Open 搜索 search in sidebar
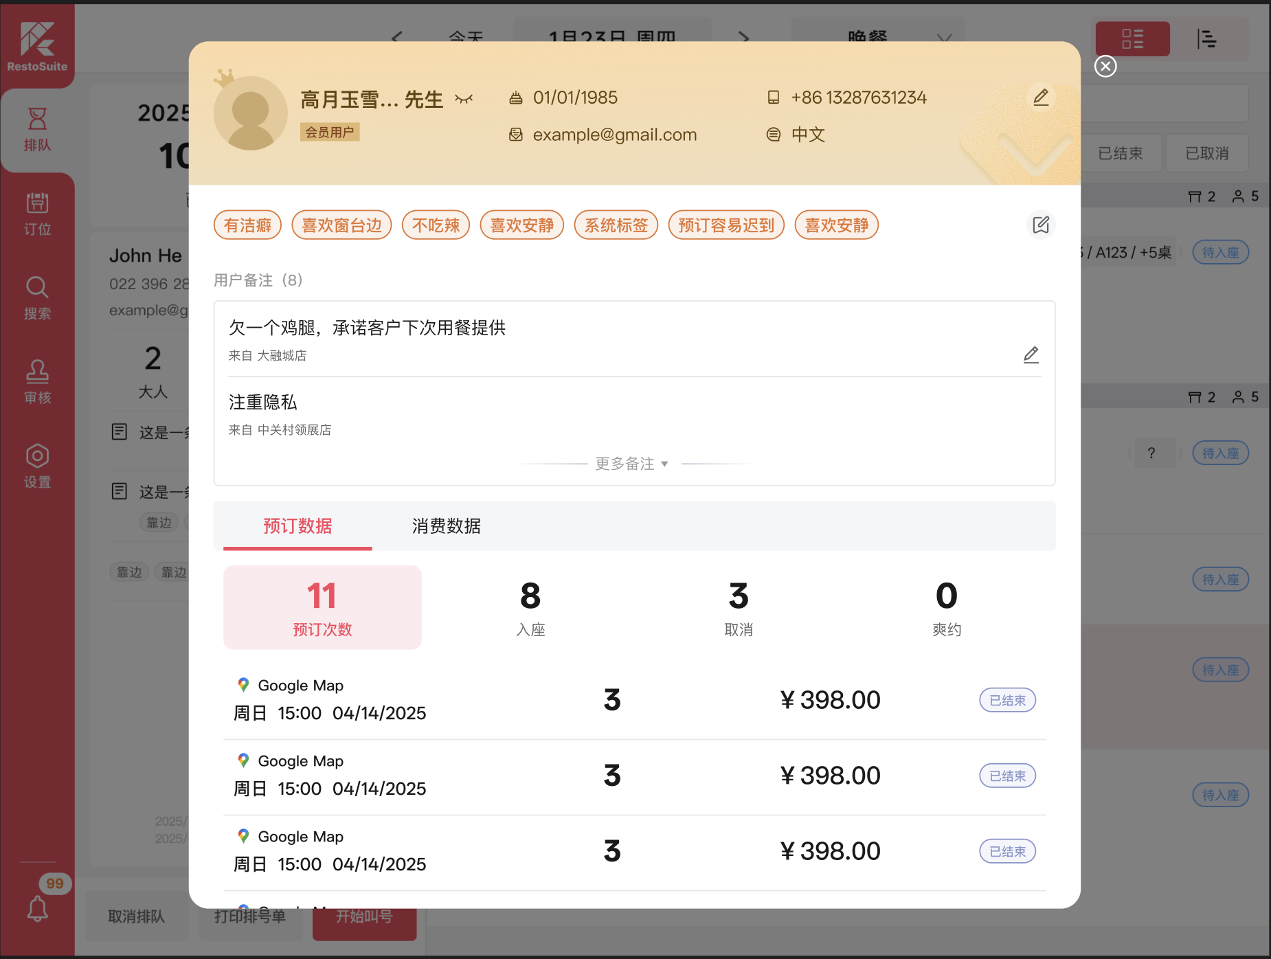This screenshot has width=1271, height=959. [37, 298]
